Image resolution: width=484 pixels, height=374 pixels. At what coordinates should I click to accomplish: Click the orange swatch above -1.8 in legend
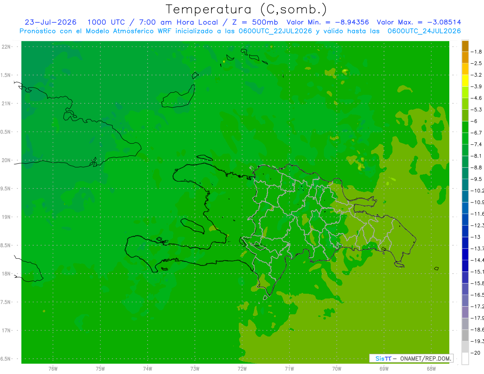[x=465, y=46]
